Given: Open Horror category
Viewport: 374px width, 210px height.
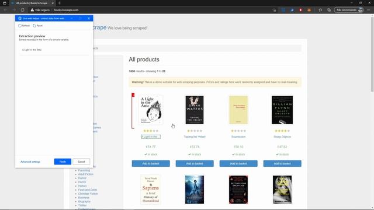Looking at the screenshot, I should (x=82, y=182).
